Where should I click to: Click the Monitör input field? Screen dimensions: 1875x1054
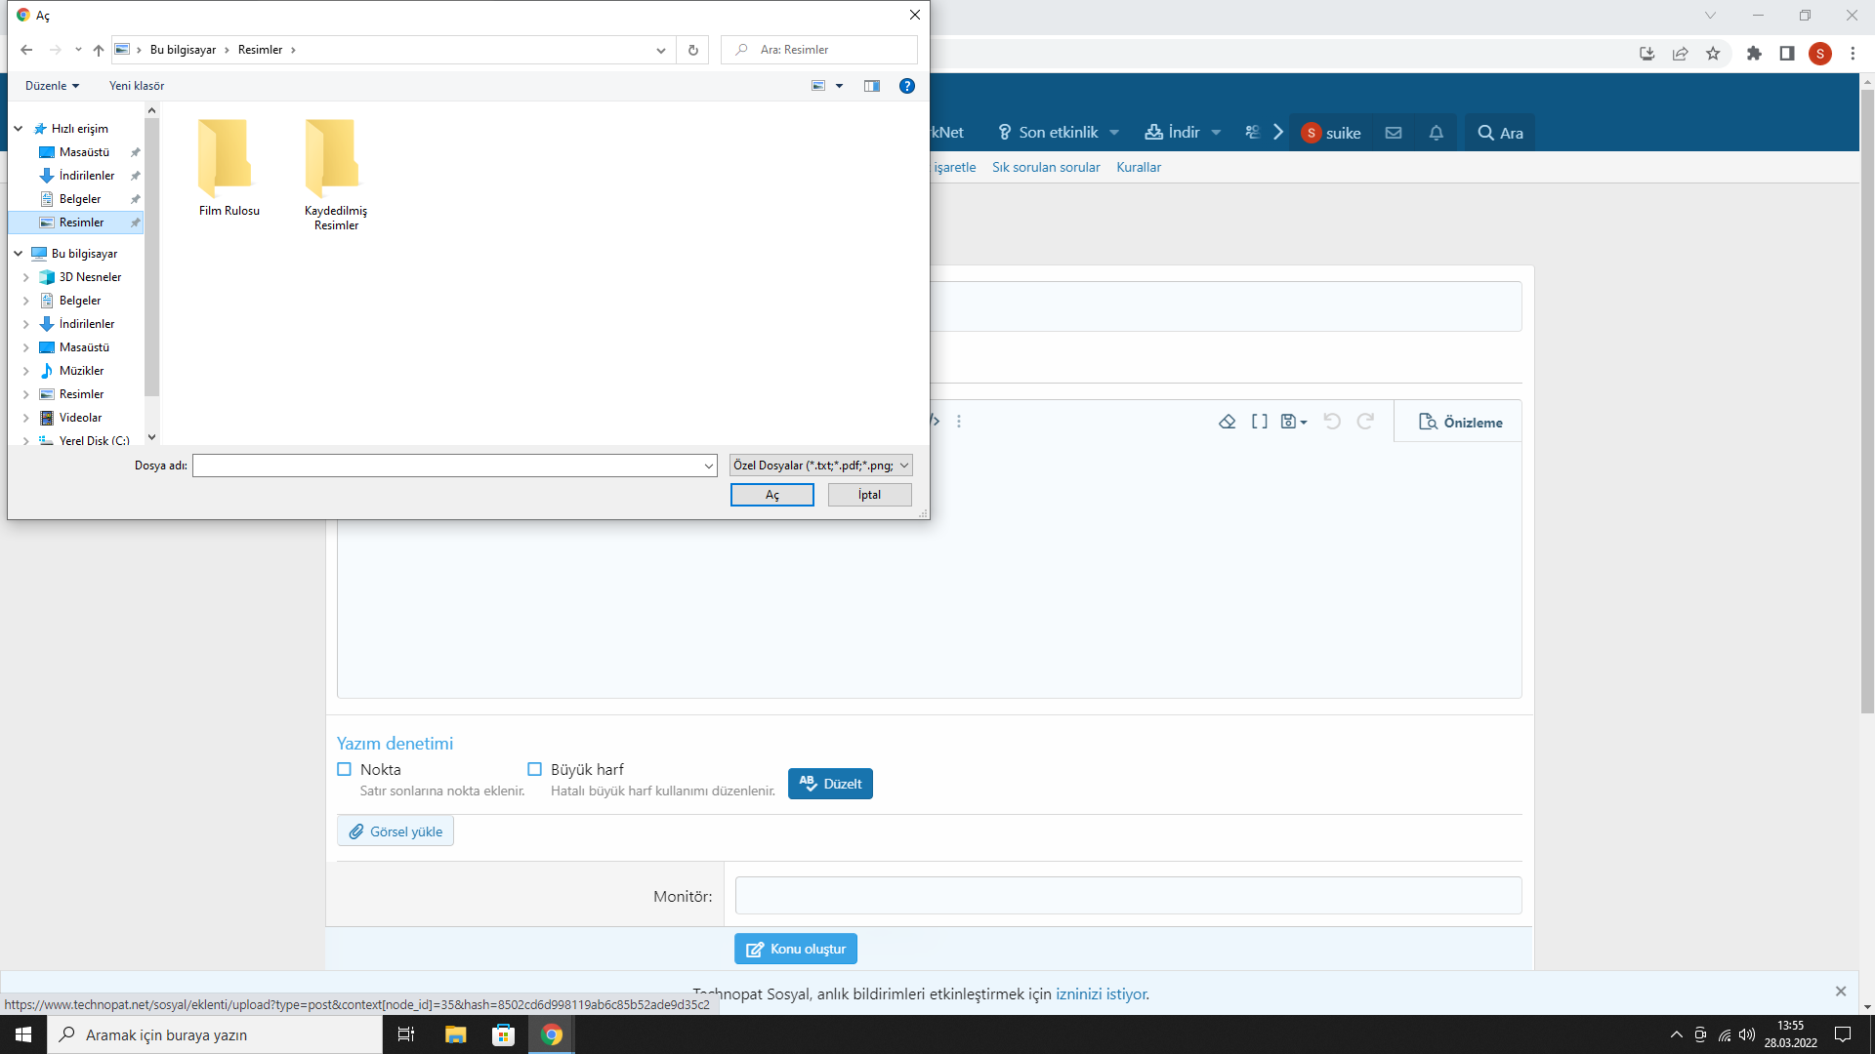coord(1128,895)
